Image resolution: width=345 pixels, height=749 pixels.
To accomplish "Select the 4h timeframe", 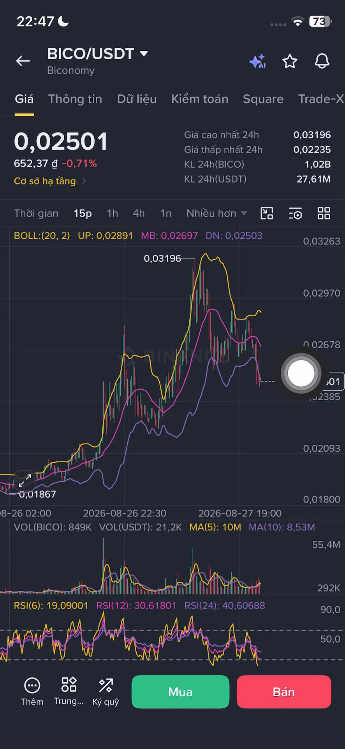I will click(139, 213).
